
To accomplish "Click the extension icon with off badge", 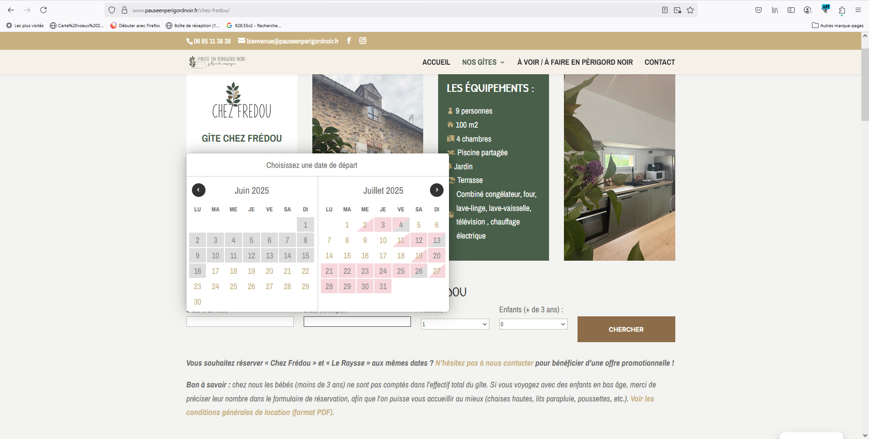I will [x=826, y=9].
